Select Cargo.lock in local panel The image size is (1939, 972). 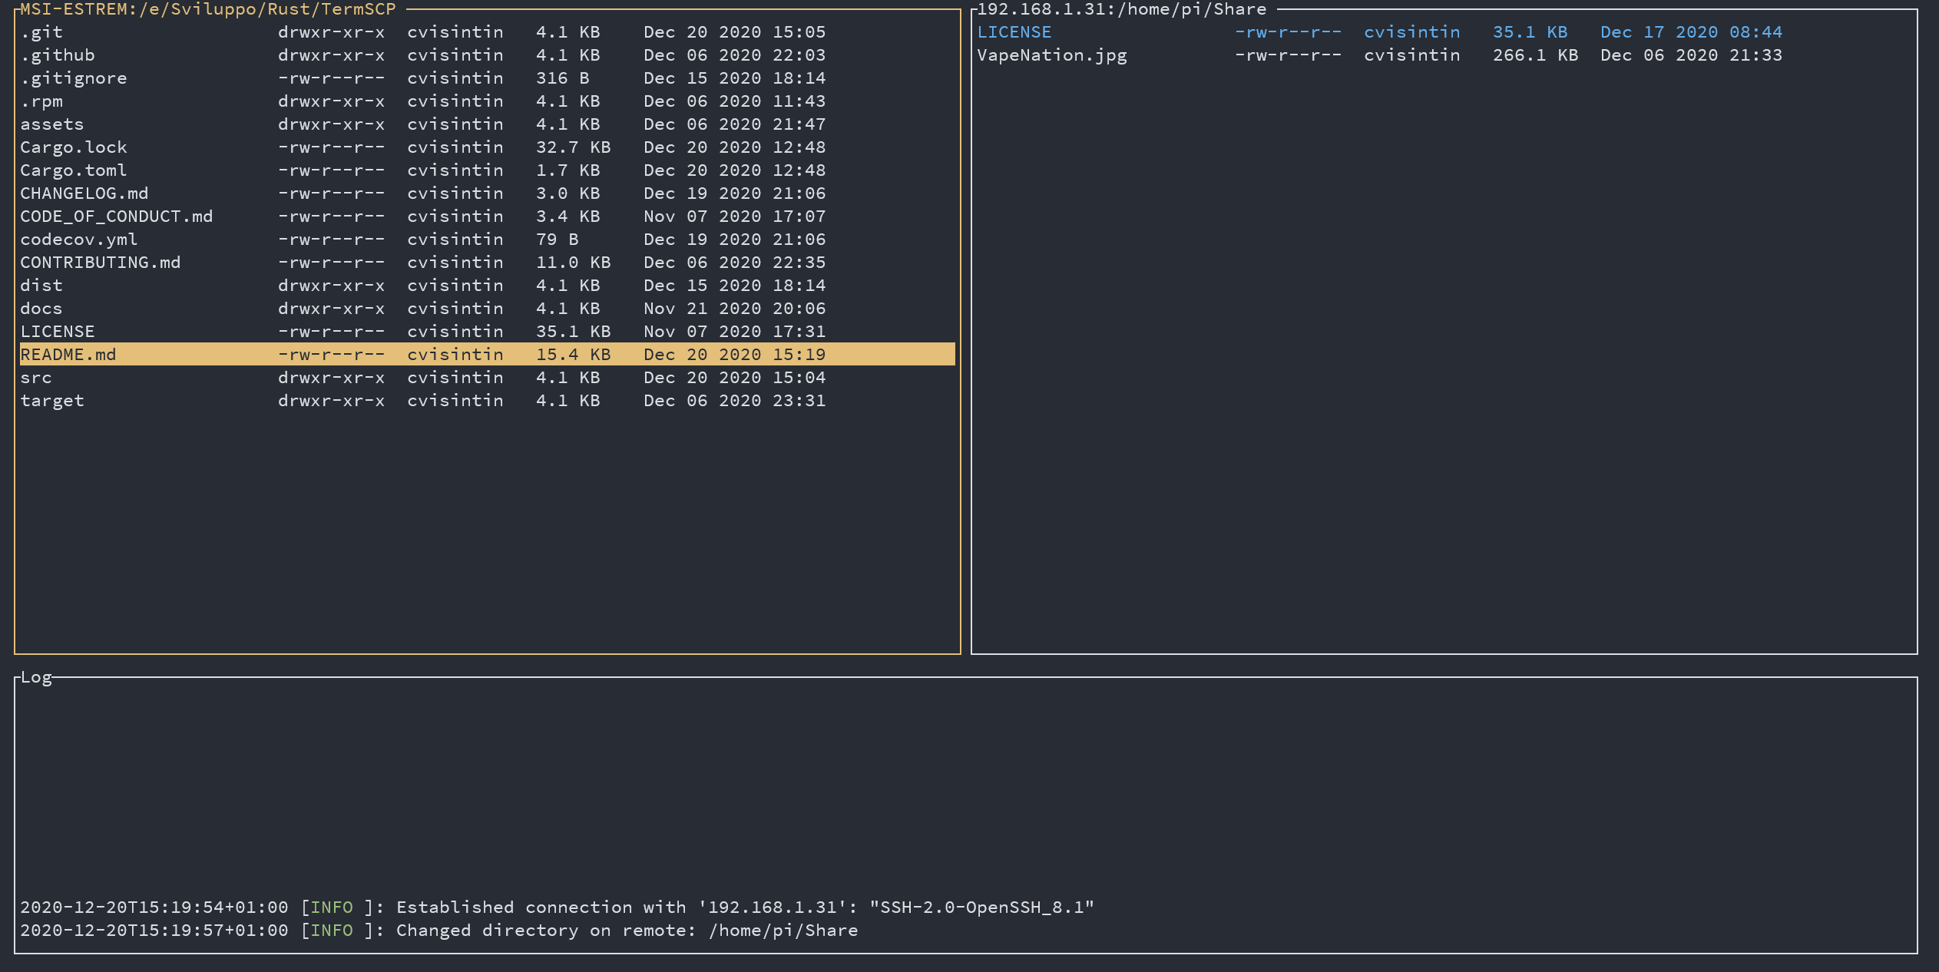click(74, 147)
